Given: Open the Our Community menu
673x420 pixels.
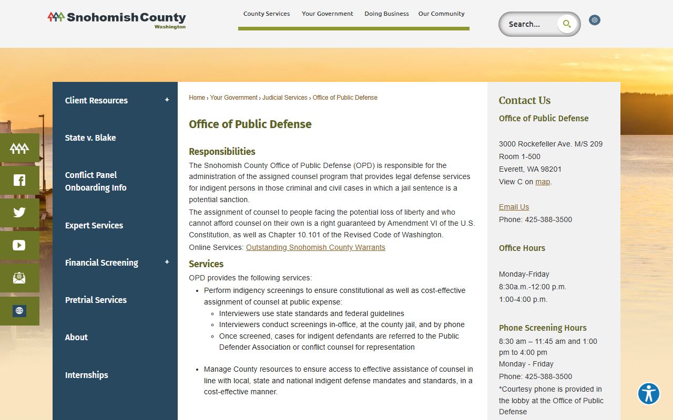Looking at the screenshot, I should point(442,14).
